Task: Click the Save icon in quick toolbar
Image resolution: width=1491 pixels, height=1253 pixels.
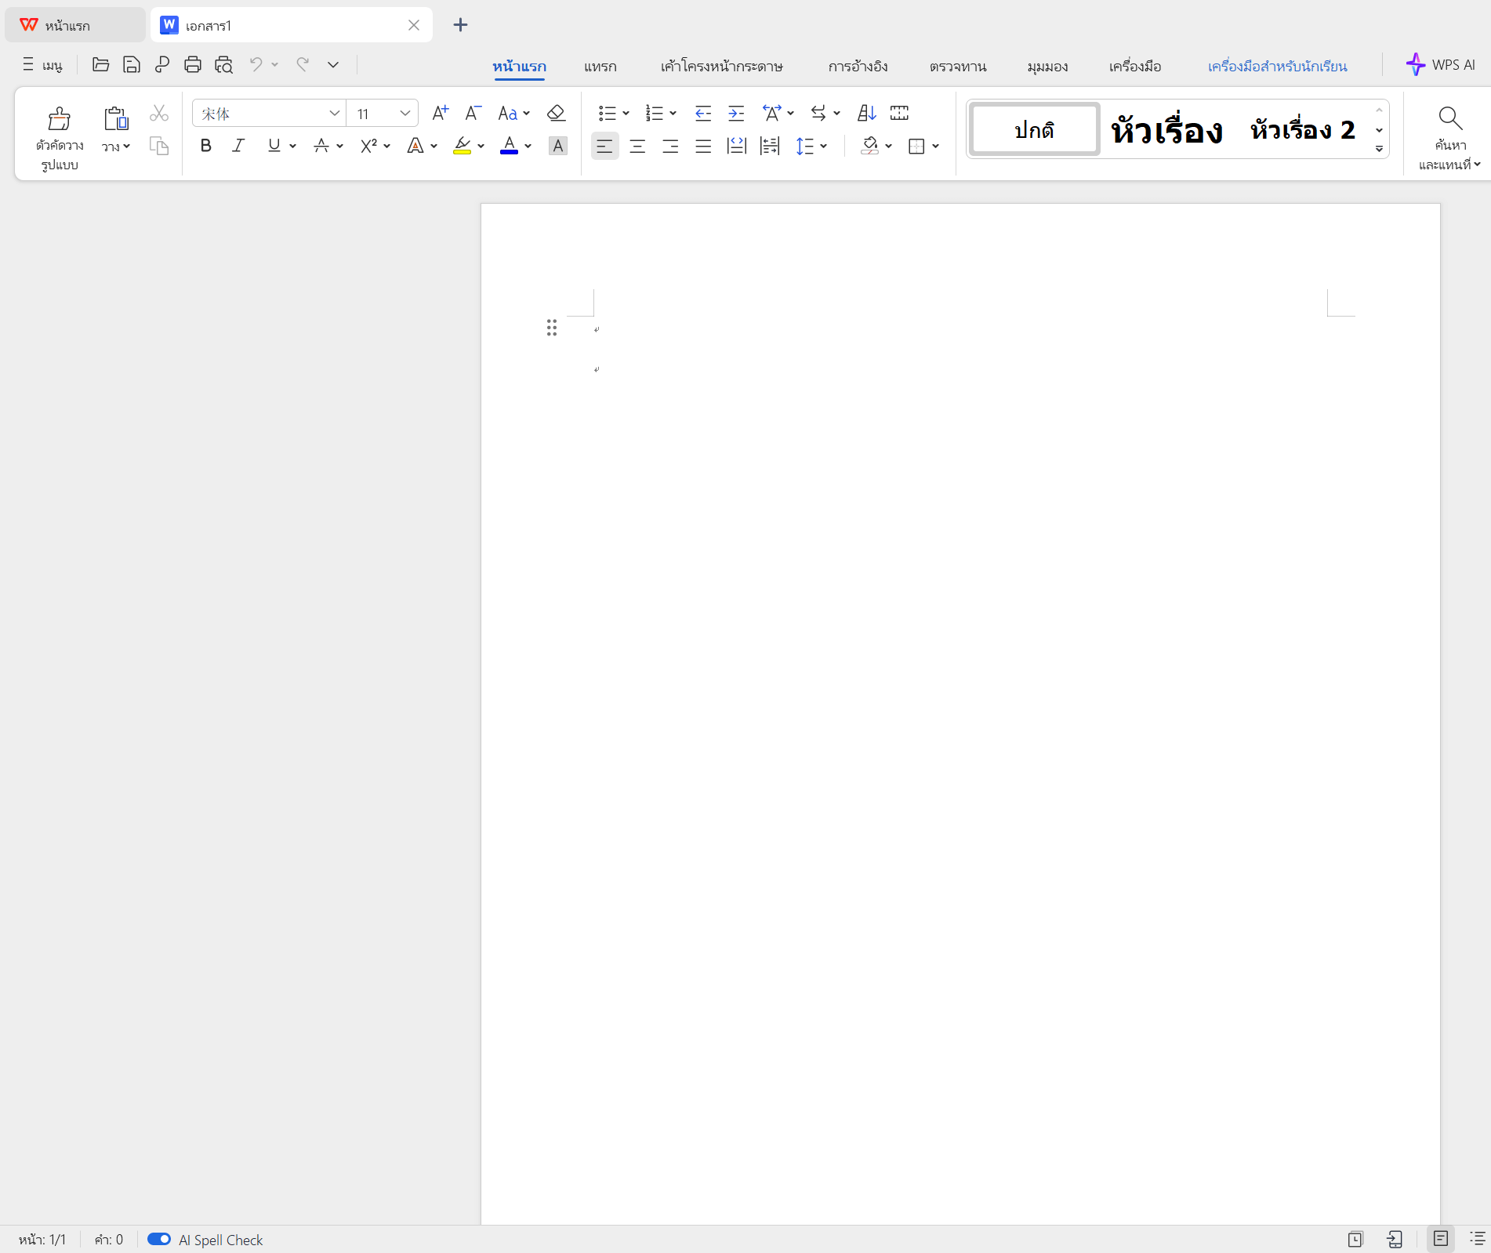Action: 132,65
